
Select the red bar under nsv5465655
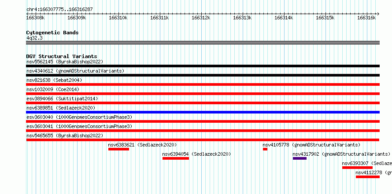click(x=203, y=140)
